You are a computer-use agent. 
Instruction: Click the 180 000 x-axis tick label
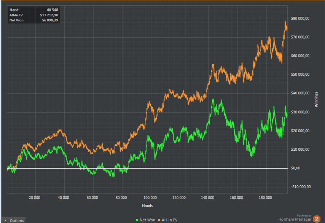265,198
